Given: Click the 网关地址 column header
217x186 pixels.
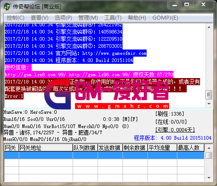Looking at the screenshot, I should (46, 148).
